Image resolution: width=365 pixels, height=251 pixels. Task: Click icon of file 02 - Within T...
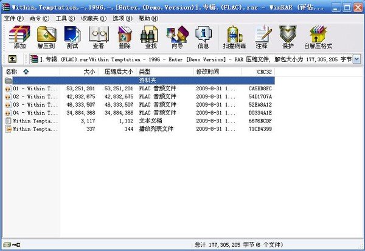point(8,97)
